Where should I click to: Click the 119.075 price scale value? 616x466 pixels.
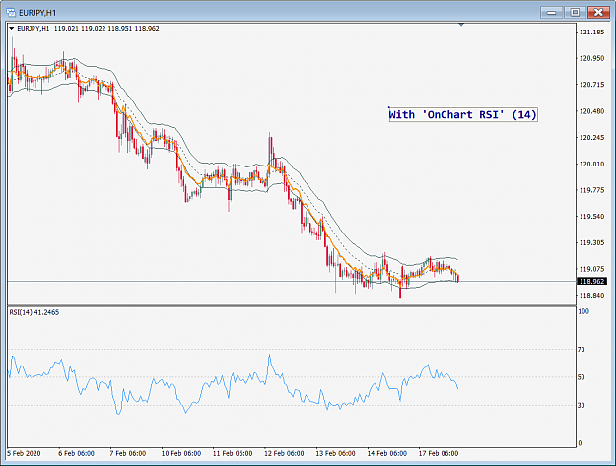point(592,269)
